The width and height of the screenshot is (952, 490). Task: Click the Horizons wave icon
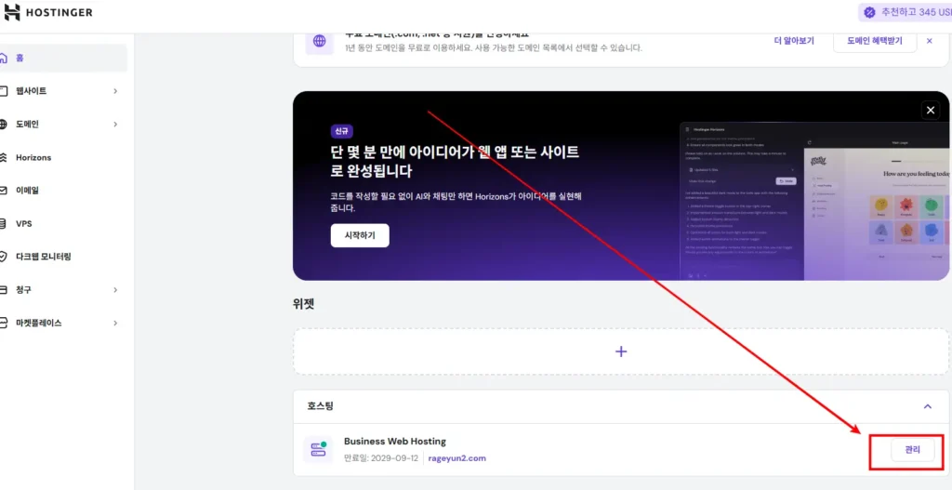click(4, 157)
